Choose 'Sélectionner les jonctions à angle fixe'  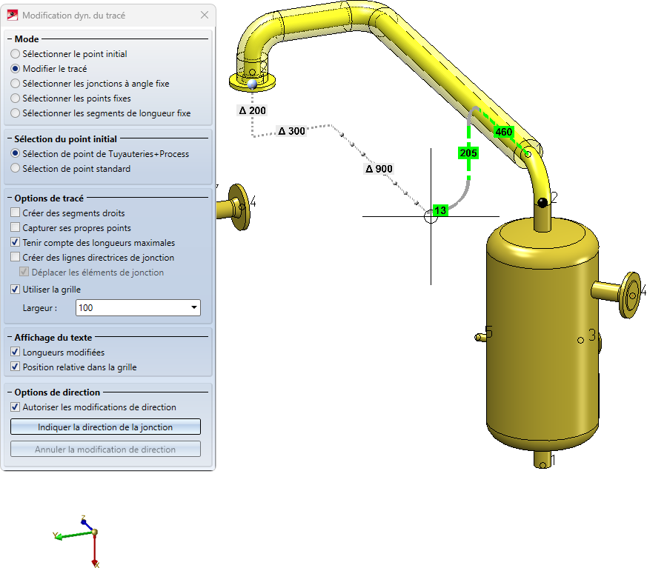16,84
